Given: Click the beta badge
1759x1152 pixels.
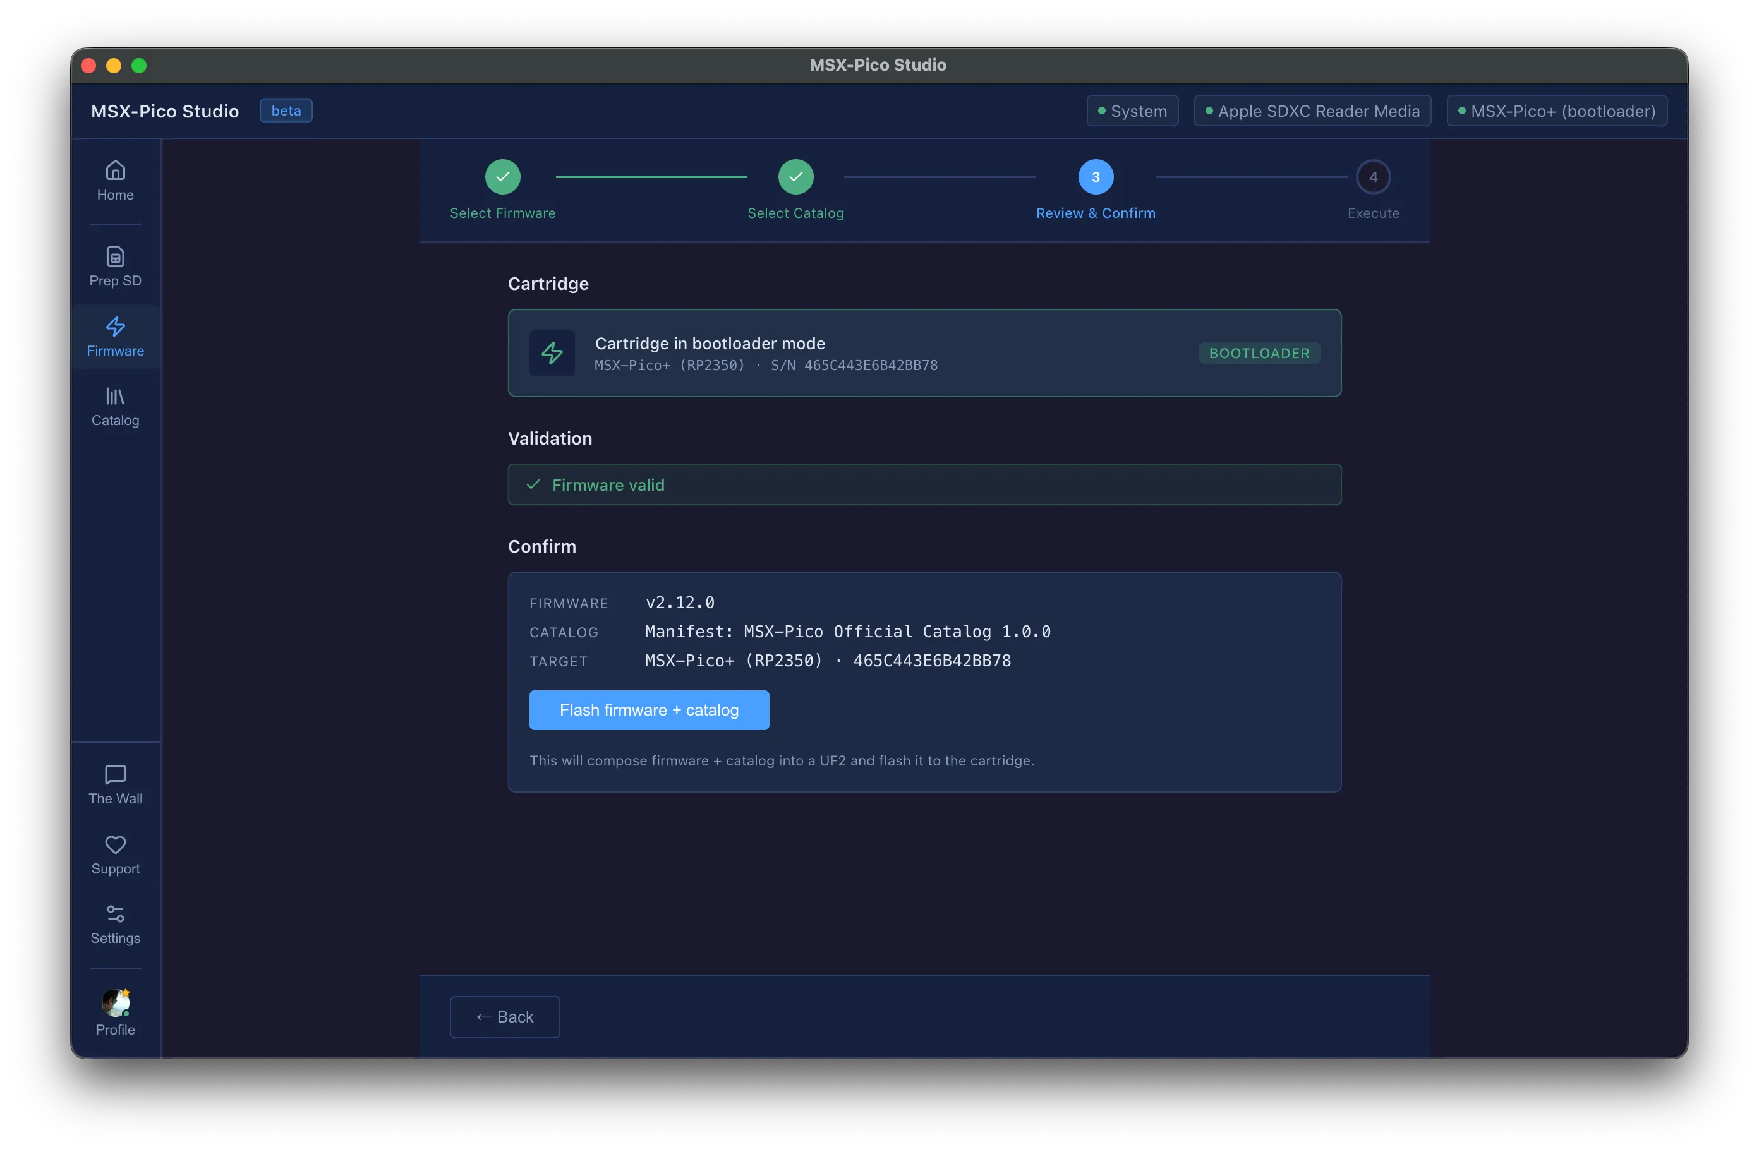Looking at the screenshot, I should pos(286,111).
